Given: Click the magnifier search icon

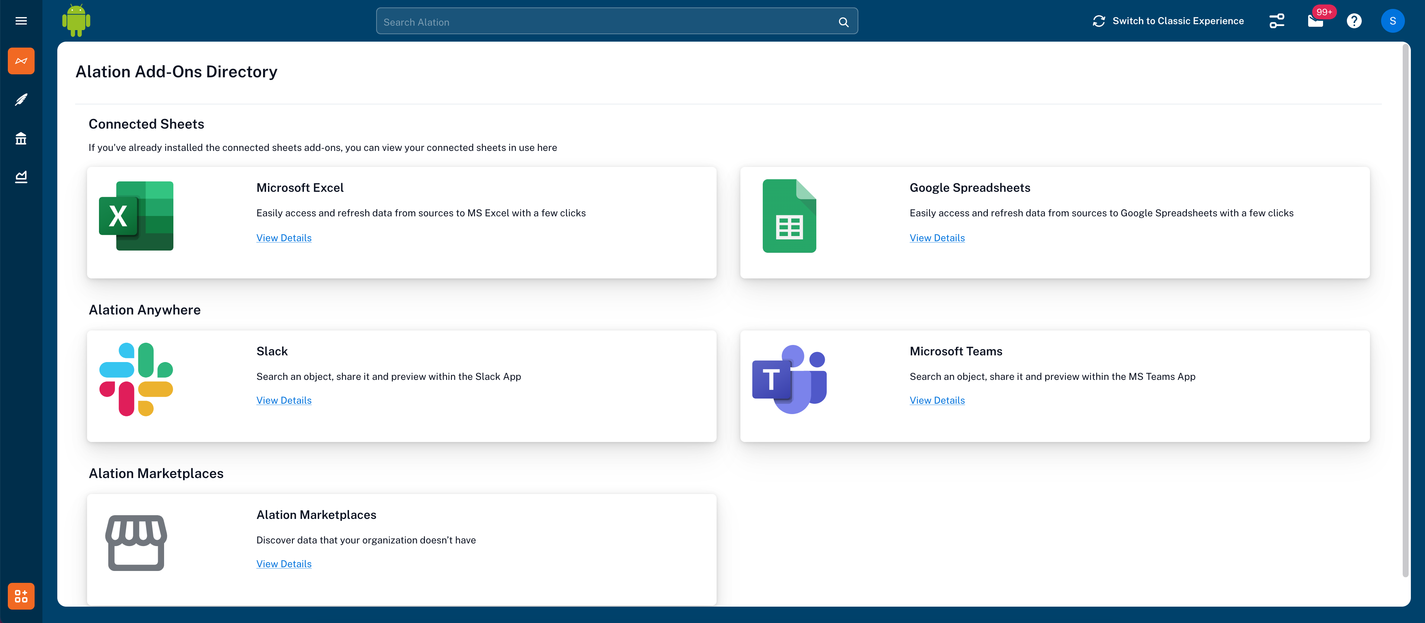Looking at the screenshot, I should coord(843,22).
